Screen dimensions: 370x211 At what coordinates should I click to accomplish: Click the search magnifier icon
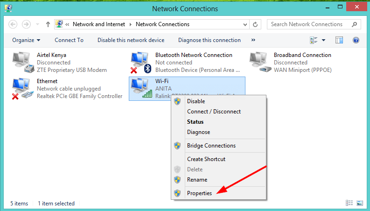click(x=354, y=24)
